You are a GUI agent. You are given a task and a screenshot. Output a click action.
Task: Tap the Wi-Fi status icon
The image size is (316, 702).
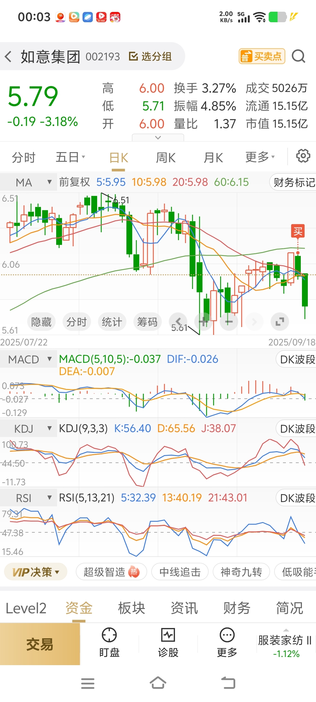click(260, 17)
